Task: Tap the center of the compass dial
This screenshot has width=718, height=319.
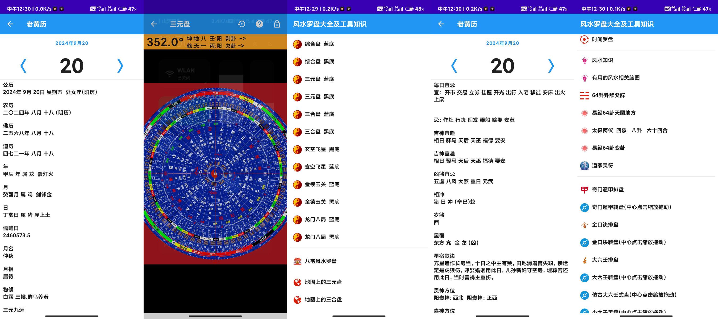Action: click(x=215, y=174)
